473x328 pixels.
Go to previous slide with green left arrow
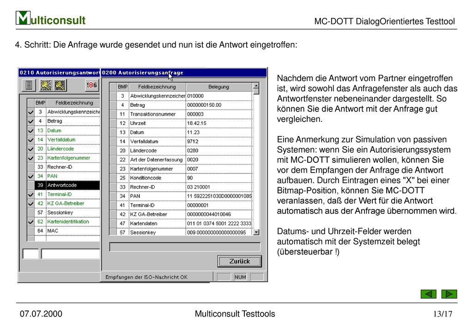tap(428, 294)
